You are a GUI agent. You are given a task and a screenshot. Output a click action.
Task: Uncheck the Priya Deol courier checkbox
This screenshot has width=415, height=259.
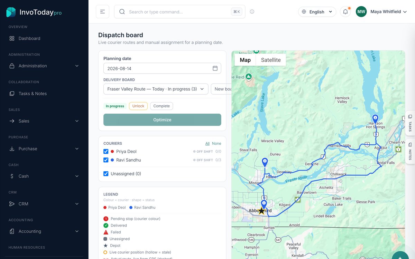(106, 152)
